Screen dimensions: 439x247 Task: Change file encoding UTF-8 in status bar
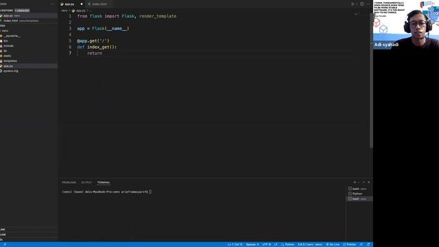(267, 244)
